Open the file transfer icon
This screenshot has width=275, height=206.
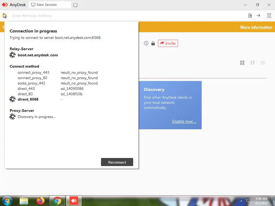250,16
